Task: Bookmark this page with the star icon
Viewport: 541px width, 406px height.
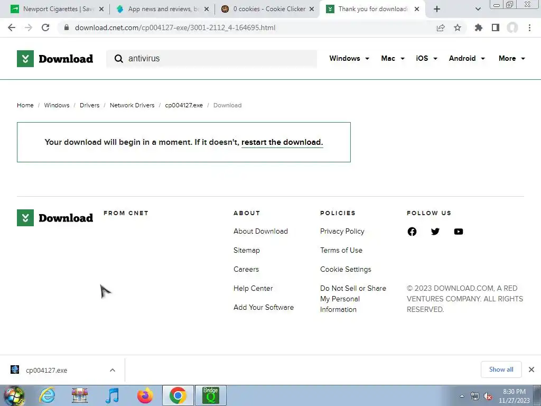Action: pos(458,27)
